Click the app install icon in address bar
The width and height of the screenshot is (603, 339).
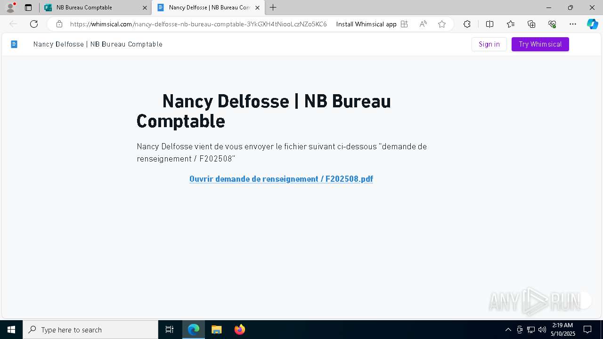[x=404, y=24]
